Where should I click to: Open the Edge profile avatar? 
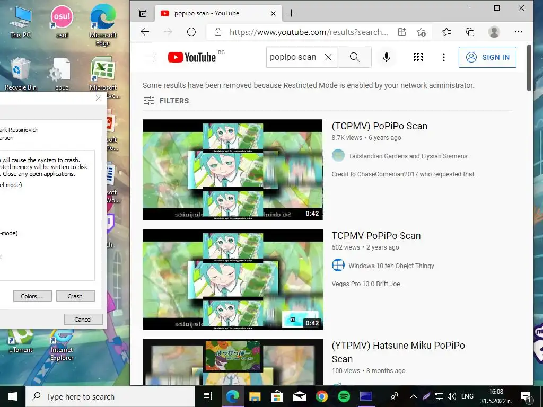pyautogui.click(x=494, y=32)
